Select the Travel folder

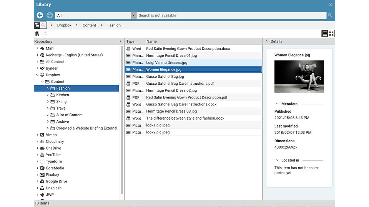coord(61,108)
